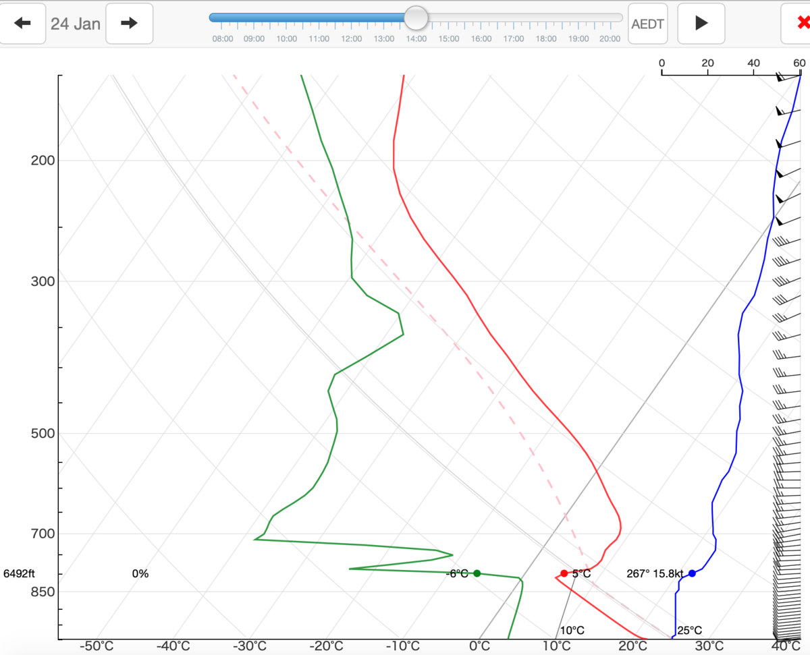Click the 0% humidity readout
Screen dimensions: 810x655
click(x=140, y=574)
